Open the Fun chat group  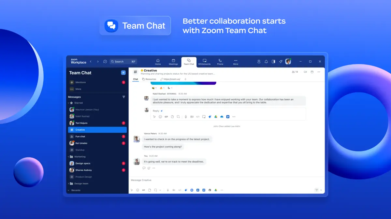click(x=97, y=136)
